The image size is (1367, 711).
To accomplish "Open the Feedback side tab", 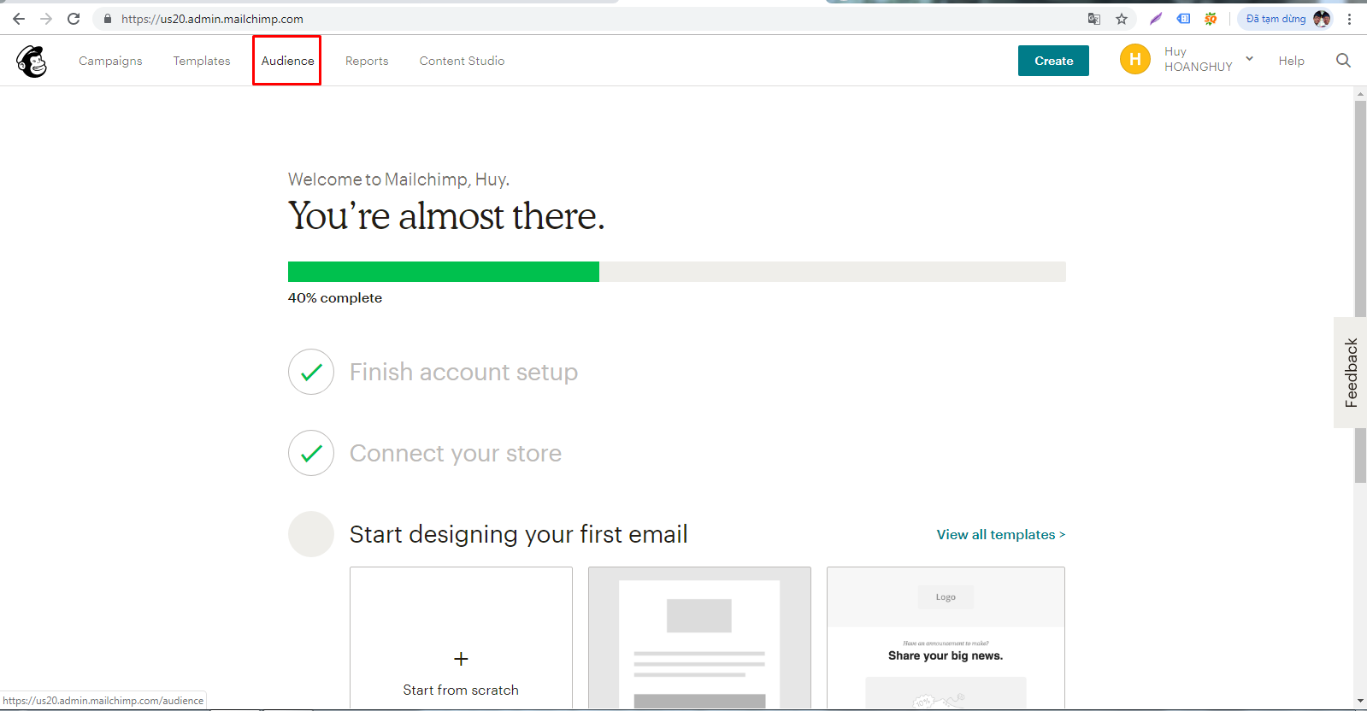I will pos(1351,373).
